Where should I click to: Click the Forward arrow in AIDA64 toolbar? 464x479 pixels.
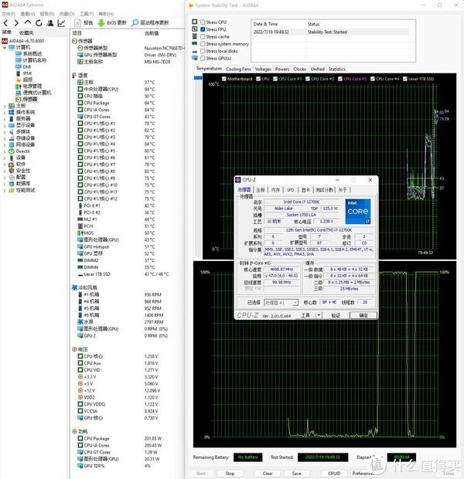(x=16, y=23)
